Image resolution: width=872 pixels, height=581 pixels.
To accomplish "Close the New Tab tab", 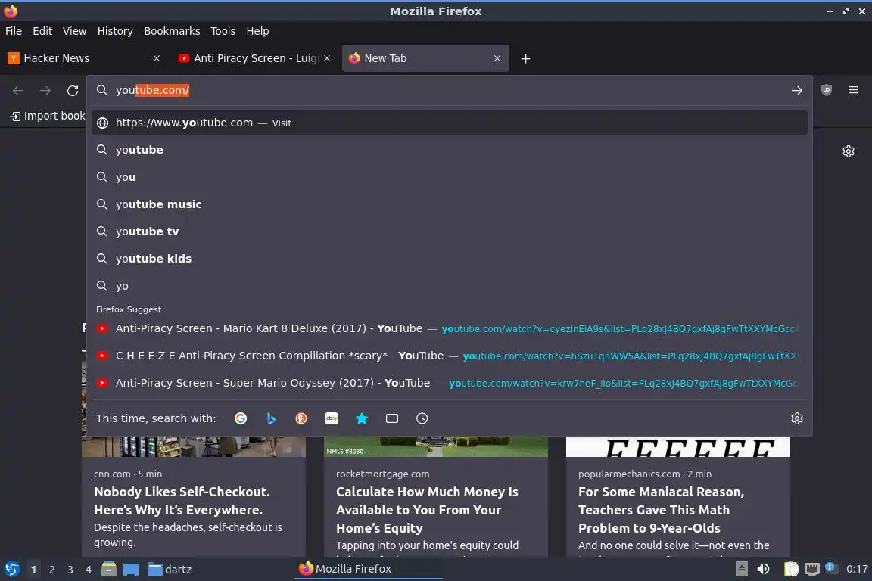I will (497, 58).
